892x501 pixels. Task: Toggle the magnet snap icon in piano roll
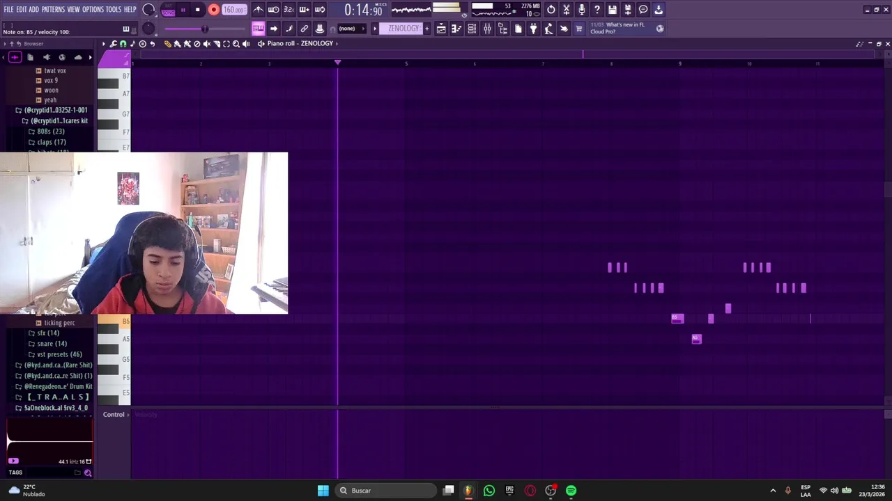123,44
